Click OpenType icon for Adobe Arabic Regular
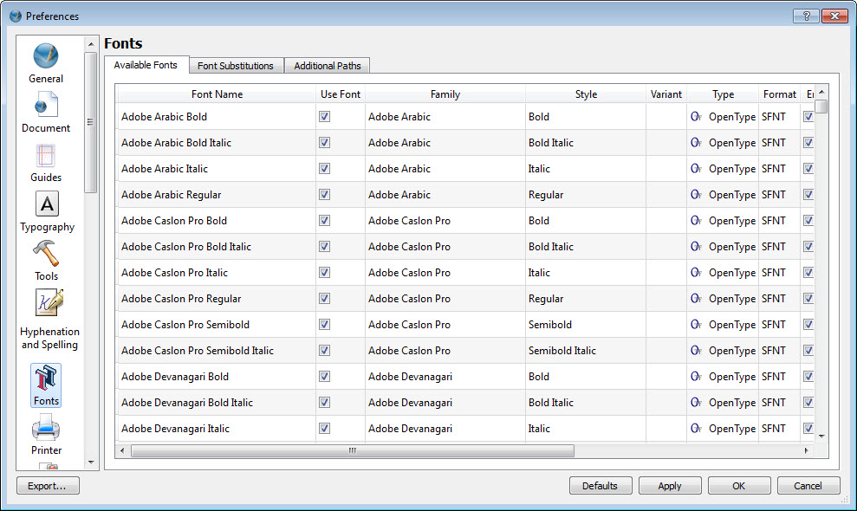This screenshot has width=857, height=511. point(696,195)
